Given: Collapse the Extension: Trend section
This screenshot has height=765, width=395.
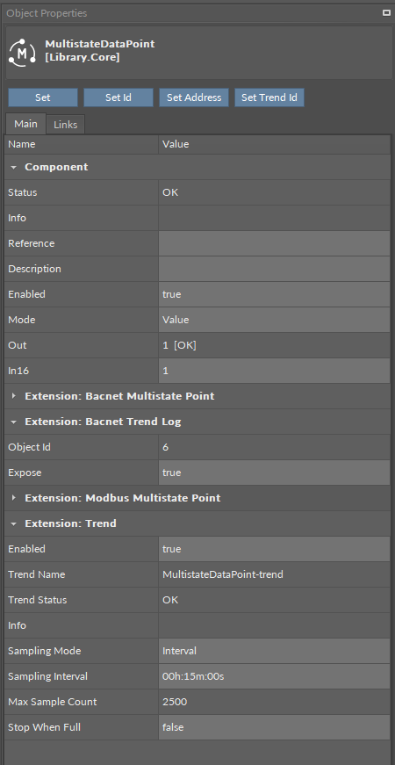Looking at the screenshot, I should (x=14, y=523).
